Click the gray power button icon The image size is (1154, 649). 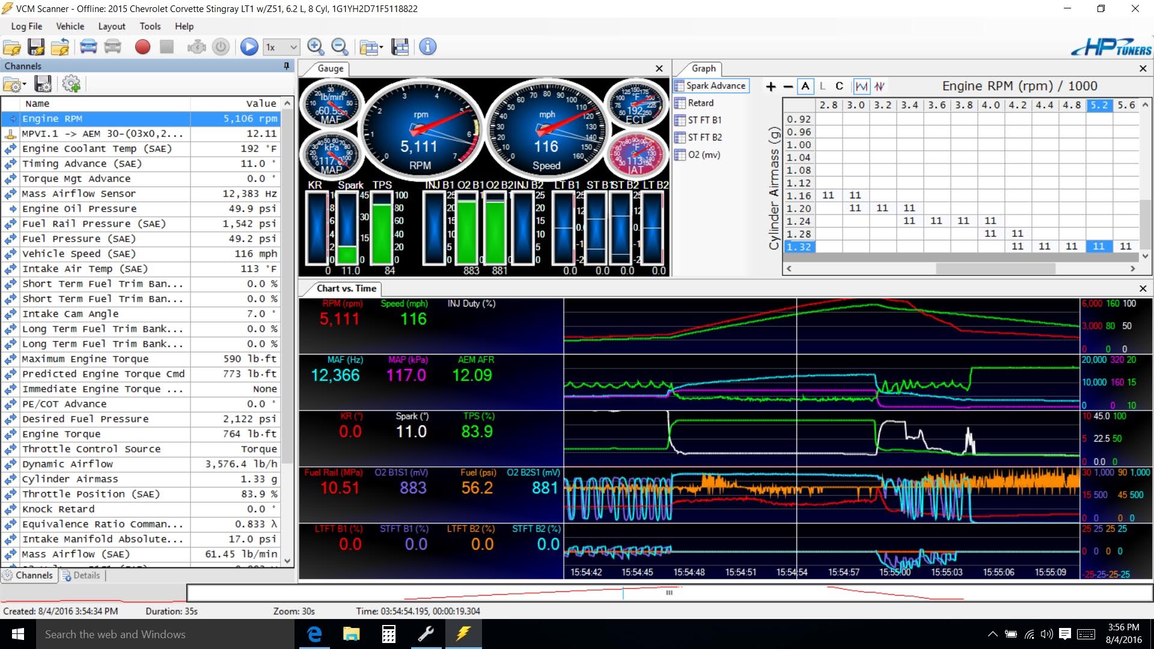[221, 47]
